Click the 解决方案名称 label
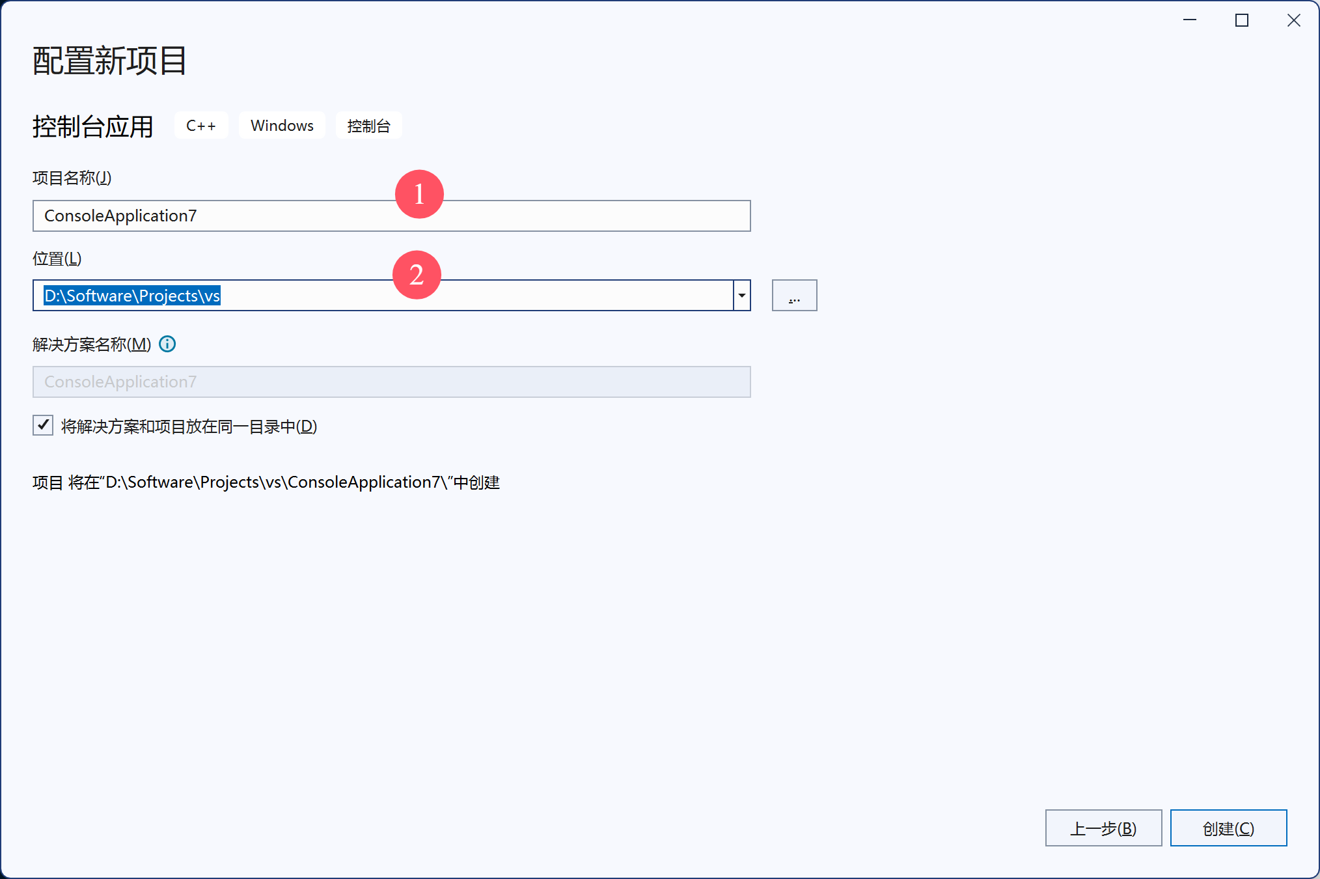1320x879 pixels. [91, 344]
